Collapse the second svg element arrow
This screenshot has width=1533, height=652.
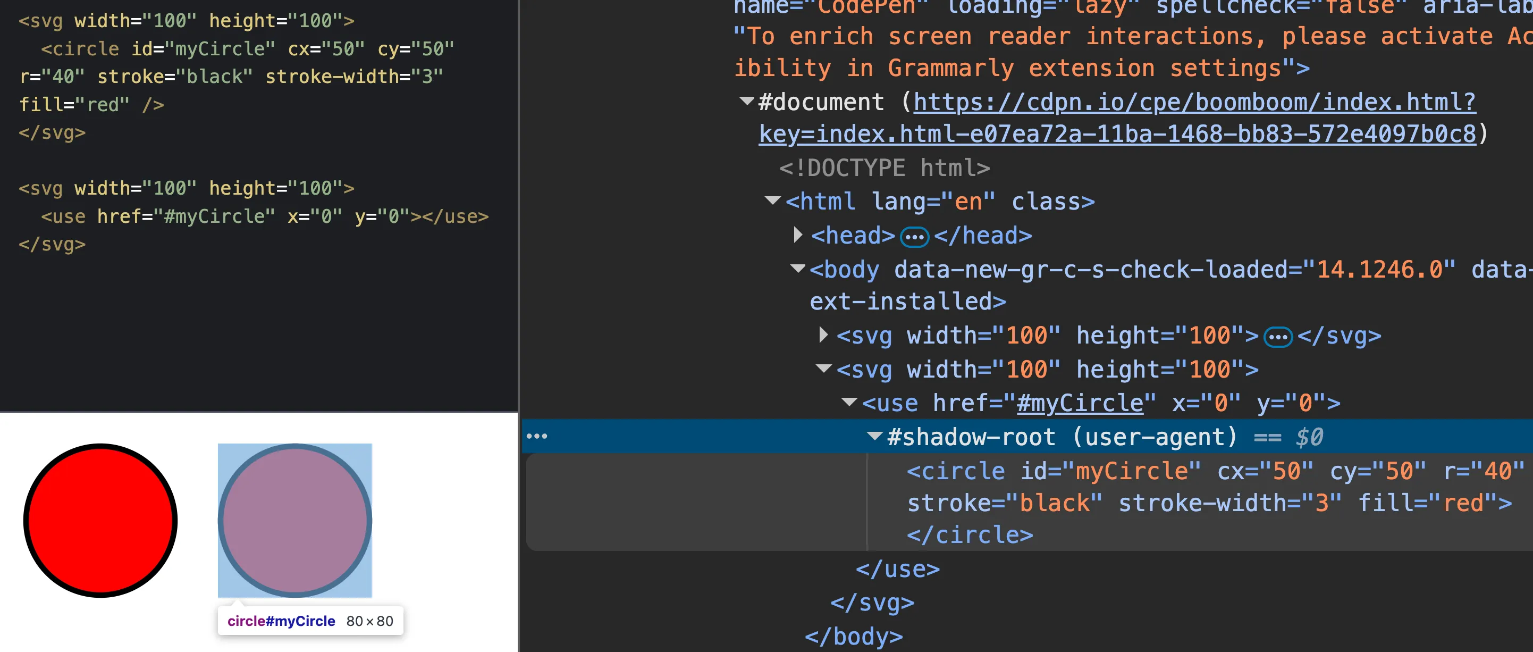point(823,369)
